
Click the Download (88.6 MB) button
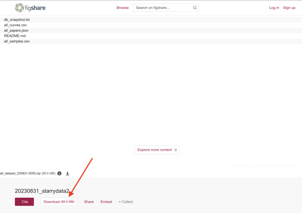(59, 202)
